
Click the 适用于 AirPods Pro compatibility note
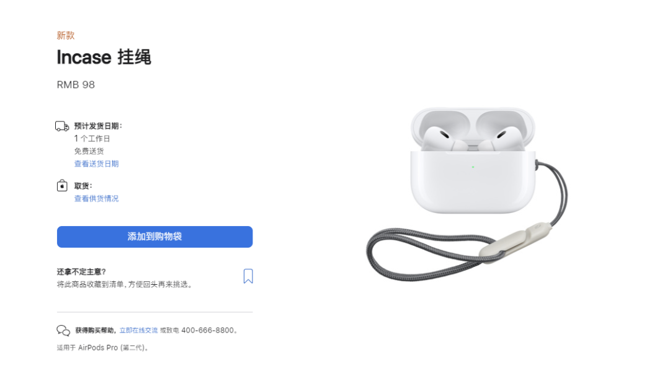103,348
